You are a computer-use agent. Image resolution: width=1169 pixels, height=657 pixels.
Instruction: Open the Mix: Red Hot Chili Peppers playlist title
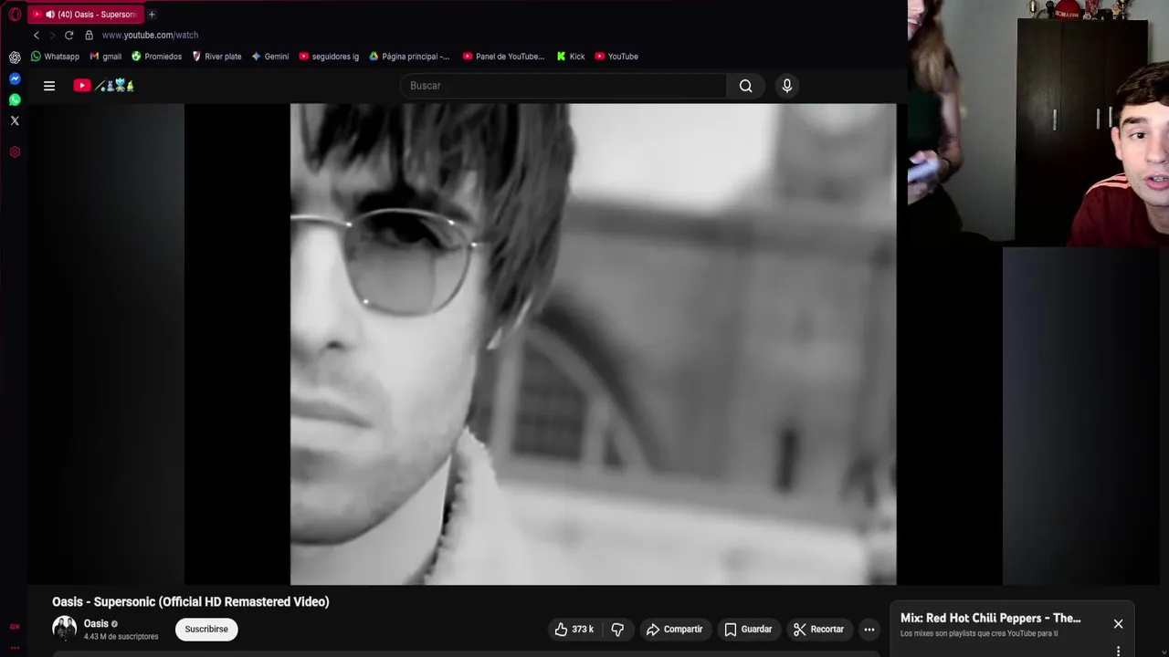(990, 618)
